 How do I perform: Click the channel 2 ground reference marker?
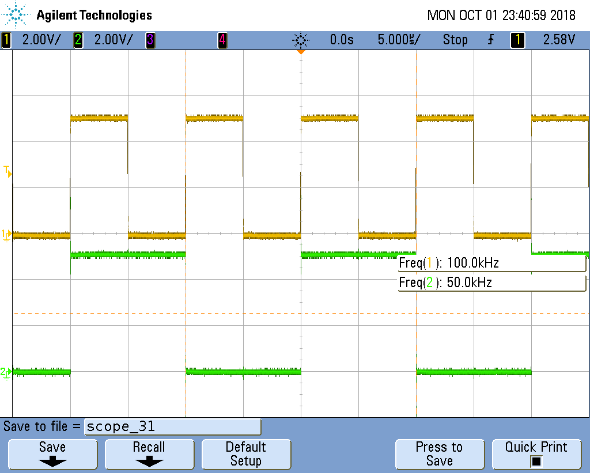6,373
